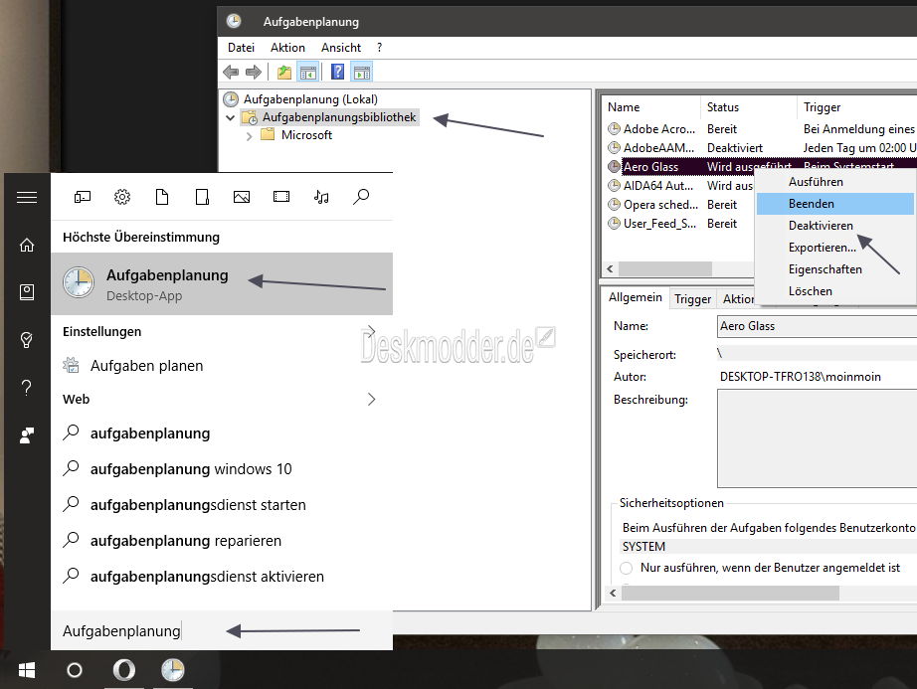Viewport: 917px width, 689px height.
Task: Open Opera browser from the taskbar
Action: (x=123, y=670)
